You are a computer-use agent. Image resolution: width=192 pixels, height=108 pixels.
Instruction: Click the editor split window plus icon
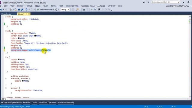(190, 17)
